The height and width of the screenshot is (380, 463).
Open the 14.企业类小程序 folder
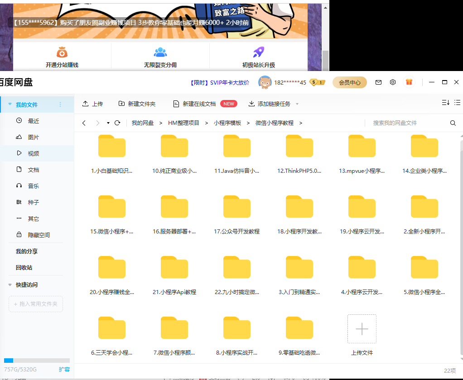click(424, 146)
